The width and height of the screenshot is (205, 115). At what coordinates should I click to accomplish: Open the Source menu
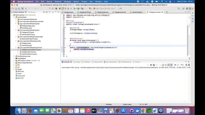pos(49,2)
